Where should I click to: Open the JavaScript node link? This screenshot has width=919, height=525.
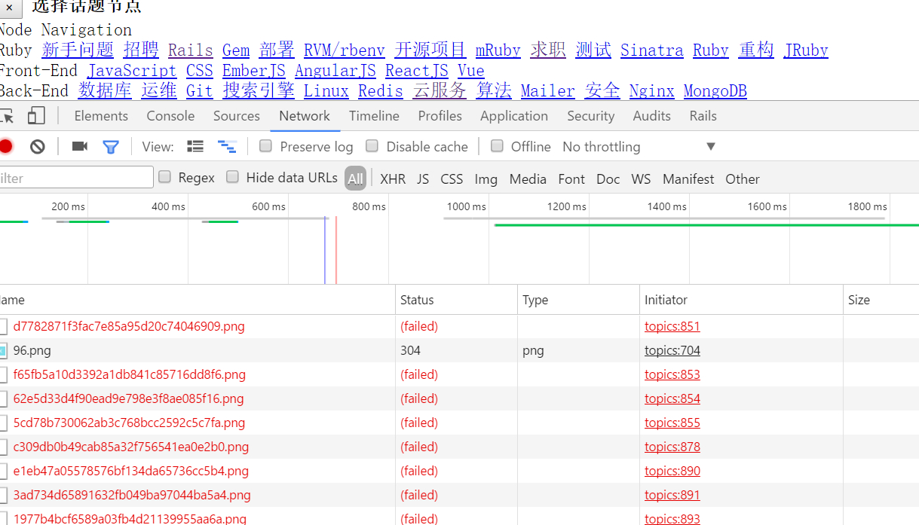131,71
